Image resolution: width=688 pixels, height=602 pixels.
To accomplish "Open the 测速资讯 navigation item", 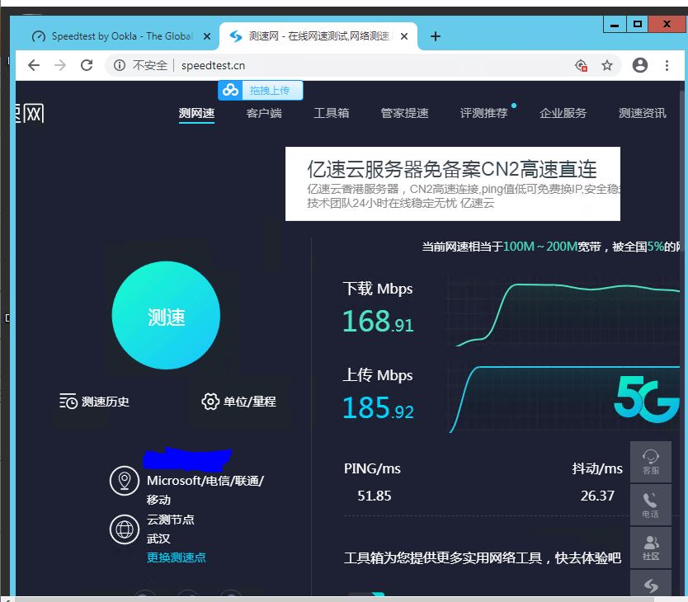I will point(643,113).
